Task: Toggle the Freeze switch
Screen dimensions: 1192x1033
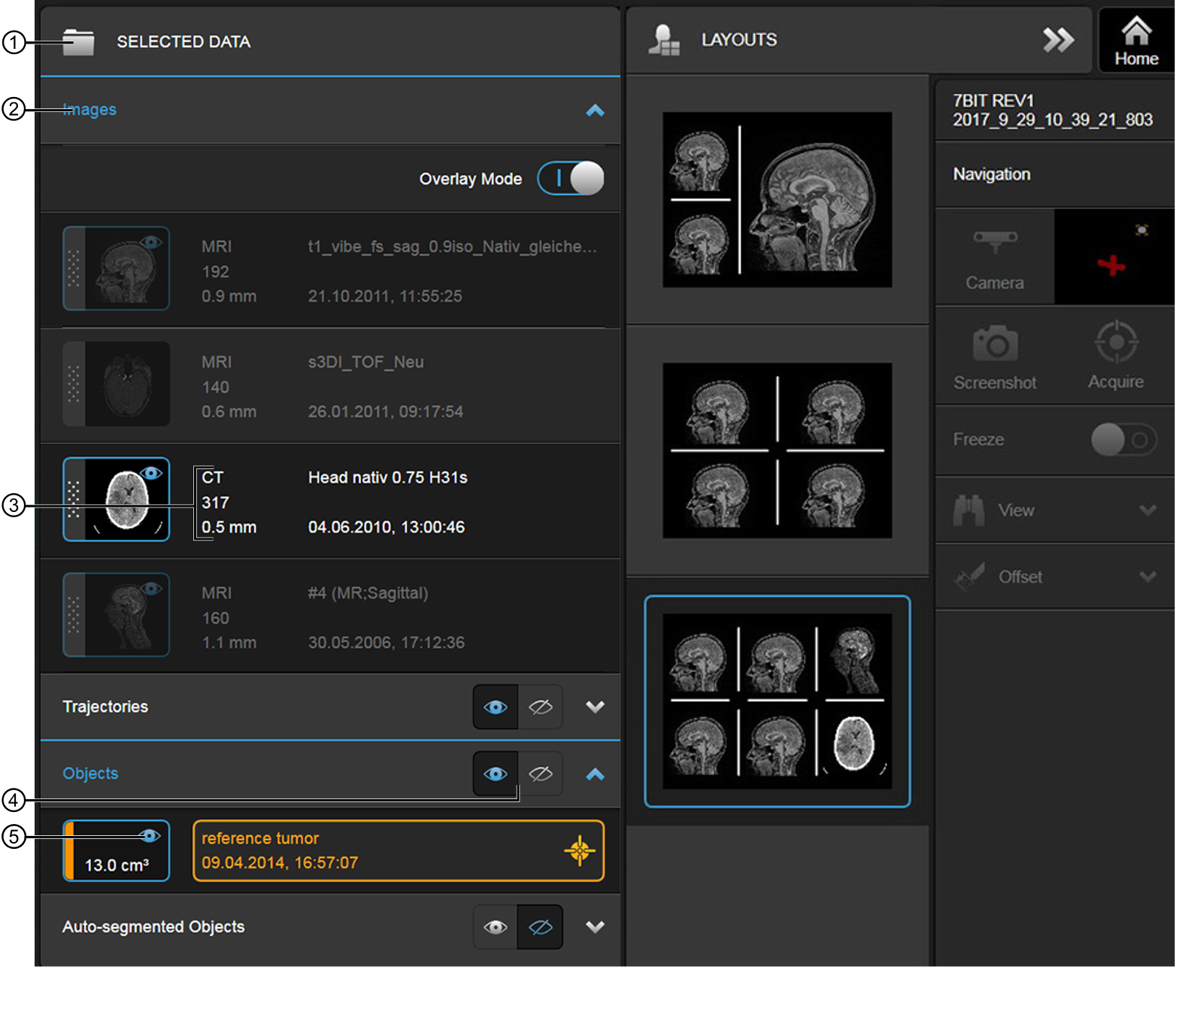Action: pos(1124,440)
